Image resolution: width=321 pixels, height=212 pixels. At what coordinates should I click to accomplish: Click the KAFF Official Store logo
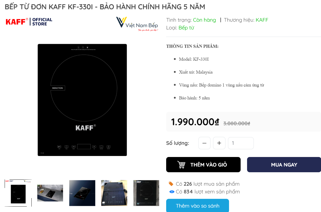(x=29, y=22)
